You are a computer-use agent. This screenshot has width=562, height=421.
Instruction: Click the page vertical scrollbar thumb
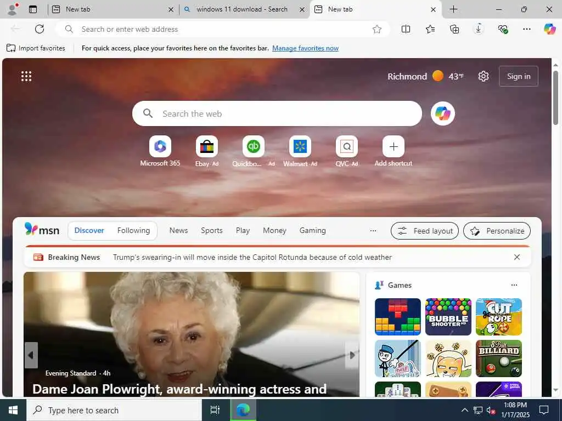coord(555,98)
